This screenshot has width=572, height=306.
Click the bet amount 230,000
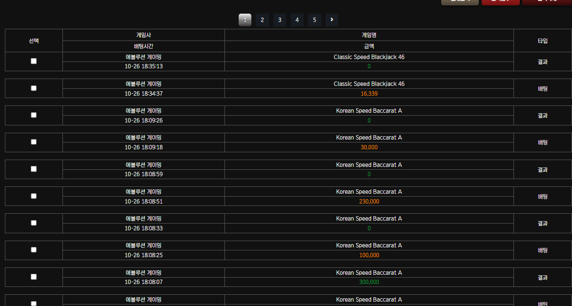[x=369, y=202]
